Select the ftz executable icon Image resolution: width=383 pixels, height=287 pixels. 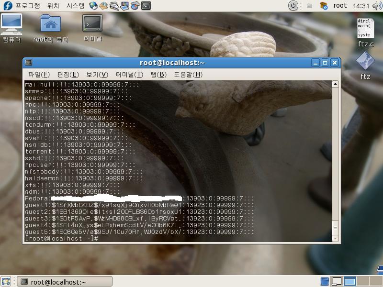365,61
